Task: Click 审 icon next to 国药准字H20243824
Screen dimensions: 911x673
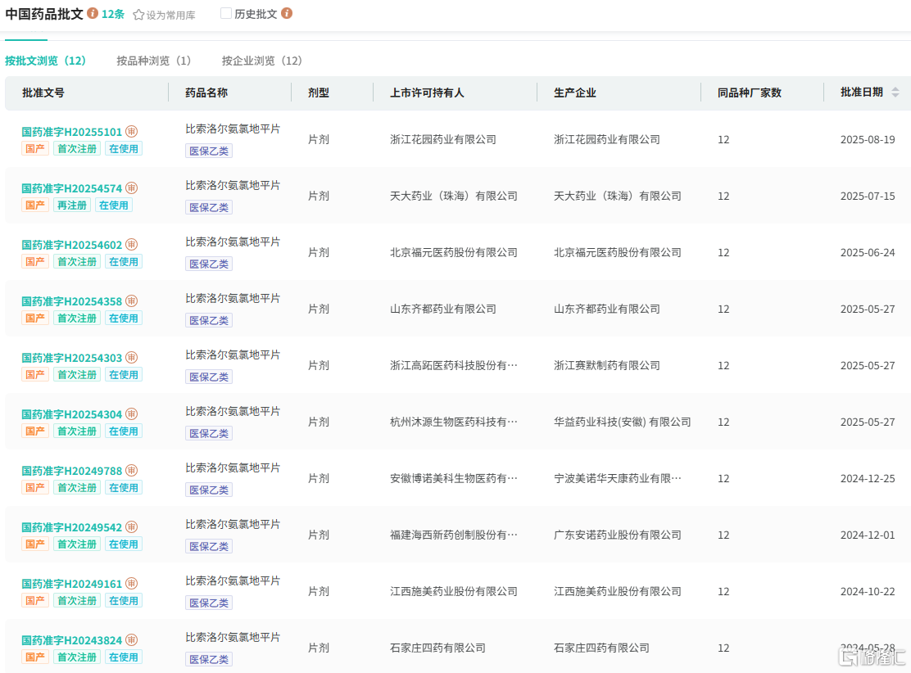Action: point(132,640)
